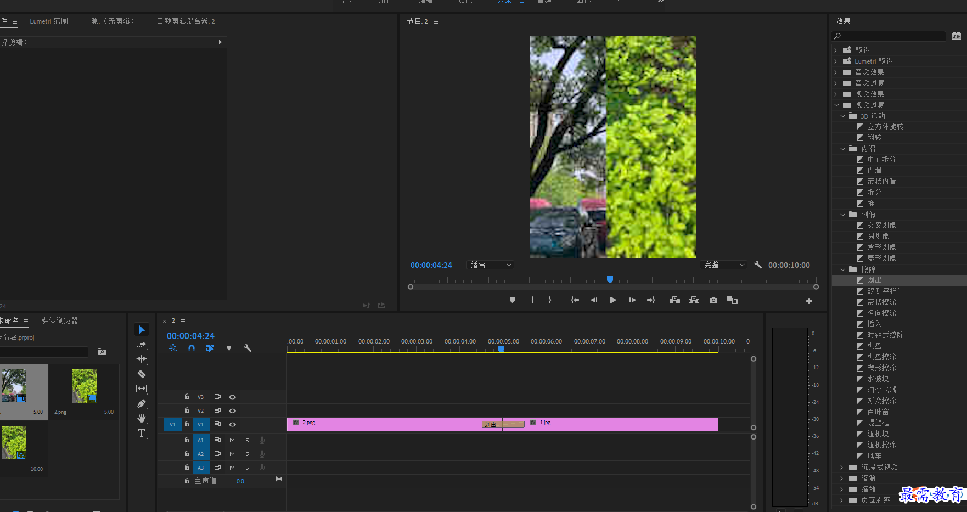The image size is (967, 512).
Task: Collapse the 3D 运动 folder
Action: 842,116
